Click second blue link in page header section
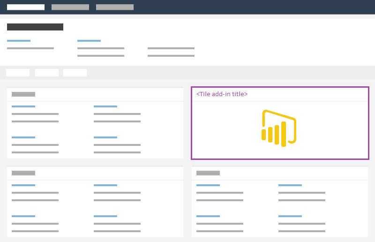The height and width of the screenshot is (242, 375). pos(89,41)
